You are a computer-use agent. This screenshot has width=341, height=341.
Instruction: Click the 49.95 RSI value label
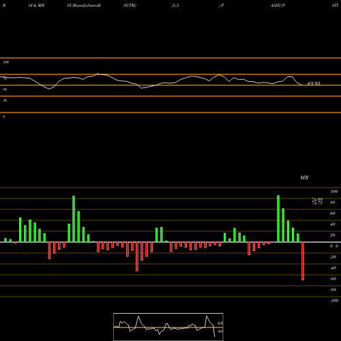314,83
